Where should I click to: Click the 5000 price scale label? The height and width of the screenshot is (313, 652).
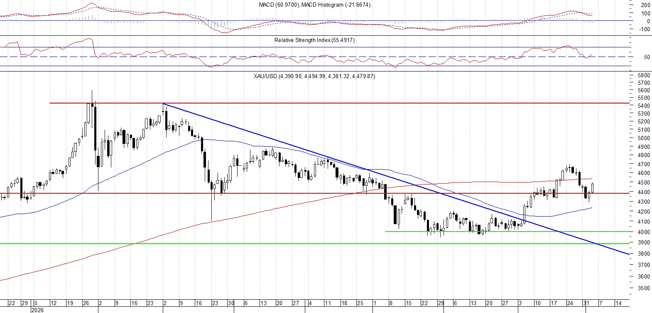[644, 138]
